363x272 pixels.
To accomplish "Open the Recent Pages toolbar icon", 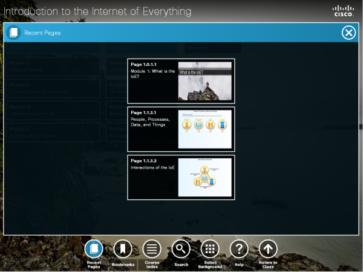I will pyautogui.click(x=94, y=249).
